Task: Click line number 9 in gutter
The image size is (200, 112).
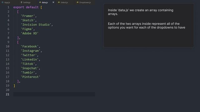Action: 8,42
